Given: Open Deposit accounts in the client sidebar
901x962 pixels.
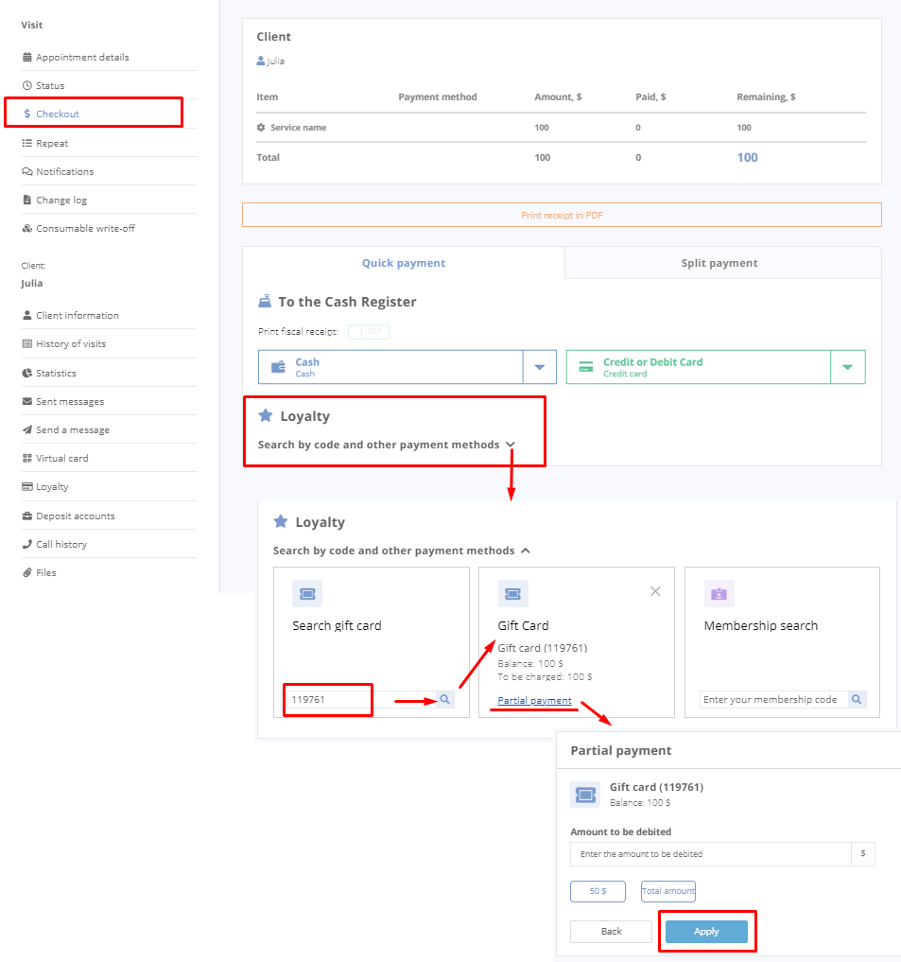Looking at the screenshot, I should click(75, 516).
